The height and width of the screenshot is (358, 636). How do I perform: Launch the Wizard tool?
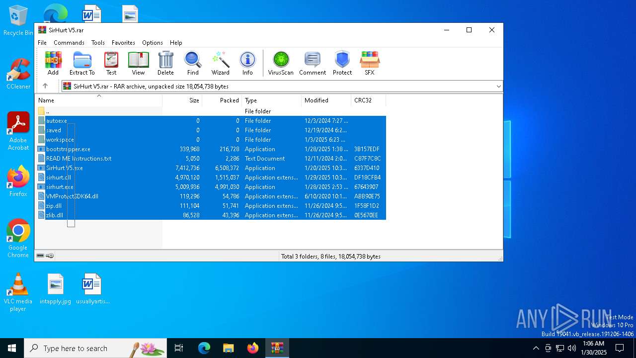220,63
